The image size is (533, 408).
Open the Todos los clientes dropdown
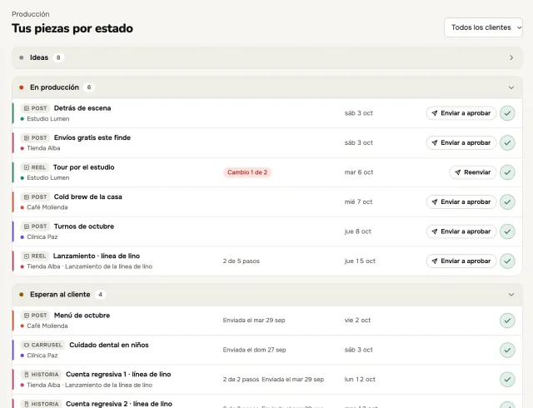tap(483, 27)
